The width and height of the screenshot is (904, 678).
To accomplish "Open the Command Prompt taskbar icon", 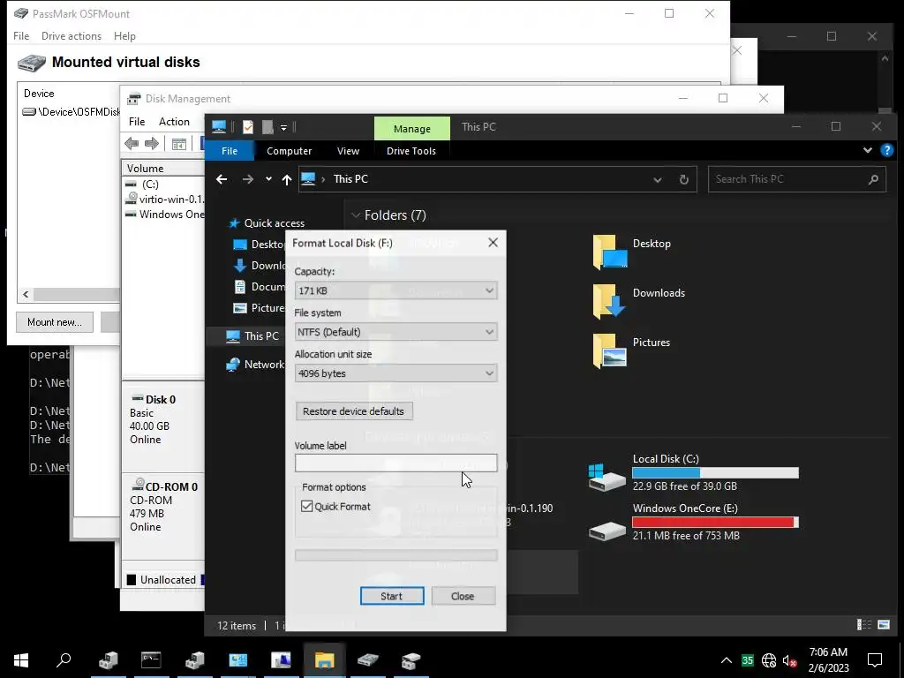I will pos(151,660).
